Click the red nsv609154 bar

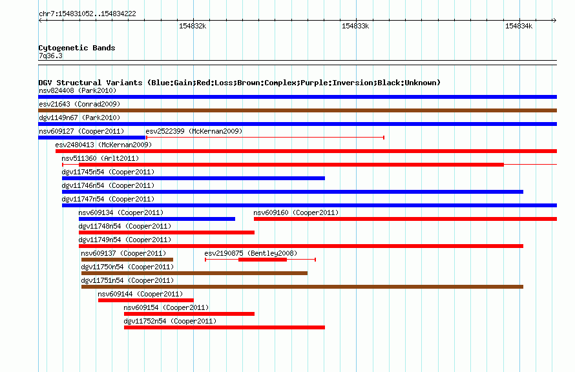coord(189,314)
